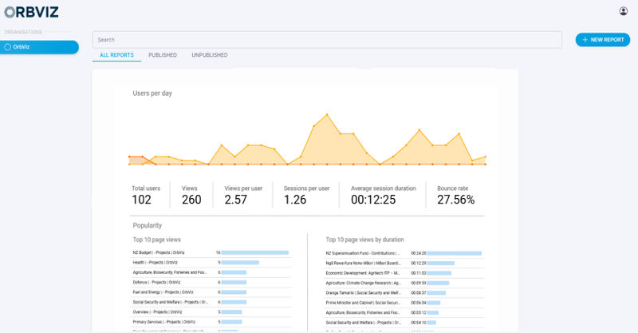Click the OrbViz logo in the header

31,12
